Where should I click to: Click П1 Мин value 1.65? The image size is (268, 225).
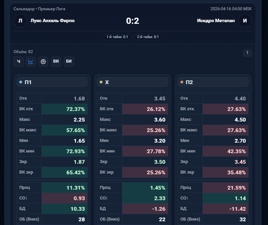[79, 141]
